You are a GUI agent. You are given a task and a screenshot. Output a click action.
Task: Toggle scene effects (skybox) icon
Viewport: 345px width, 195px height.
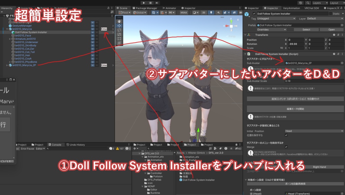pyautogui.click(x=225, y=12)
